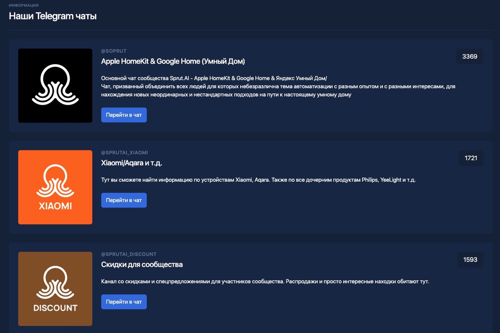Click the 'Наши Telegram чаты' heading
500x333 pixels.
53,16
